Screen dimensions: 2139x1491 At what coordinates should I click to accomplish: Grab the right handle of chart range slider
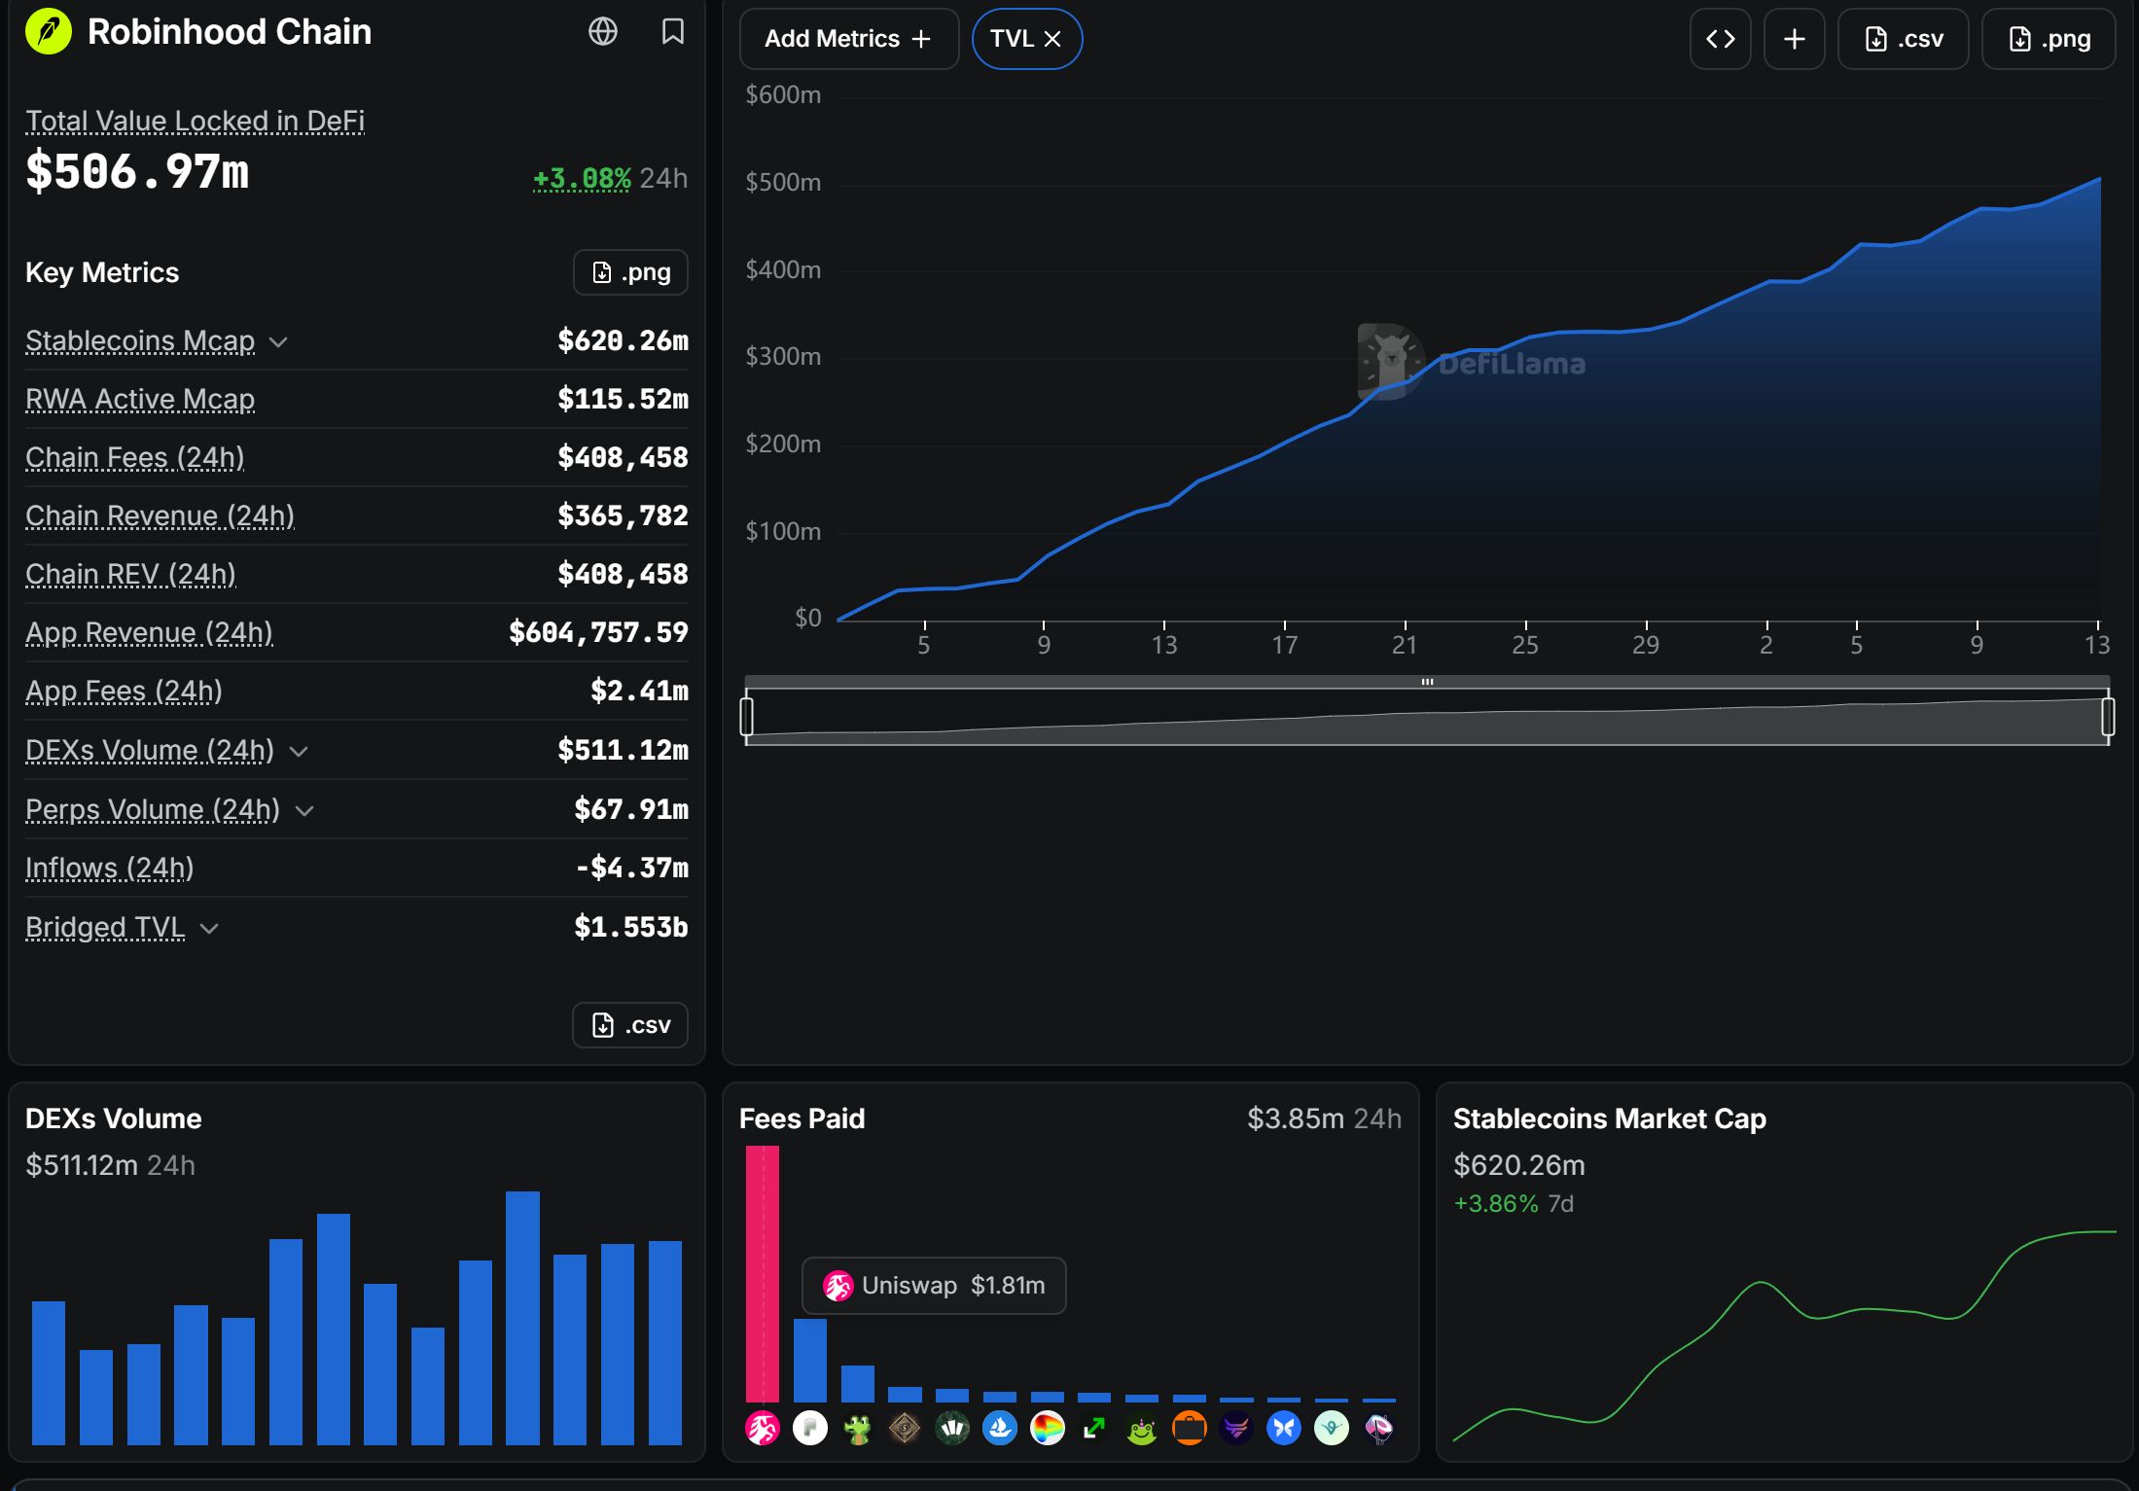(x=2108, y=717)
